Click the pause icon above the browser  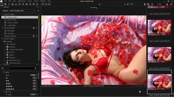tap(152, 4)
